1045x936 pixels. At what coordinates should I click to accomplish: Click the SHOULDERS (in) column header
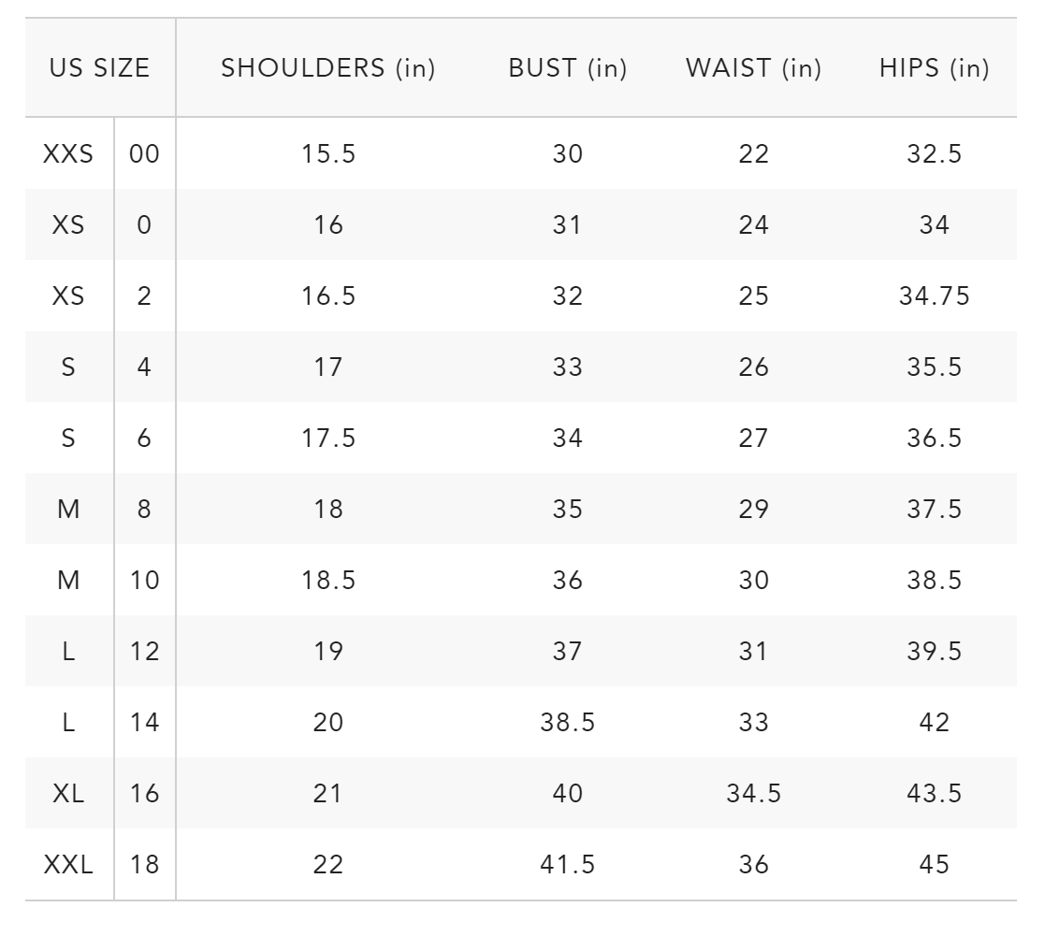pyautogui.click(x=328, y=68)
